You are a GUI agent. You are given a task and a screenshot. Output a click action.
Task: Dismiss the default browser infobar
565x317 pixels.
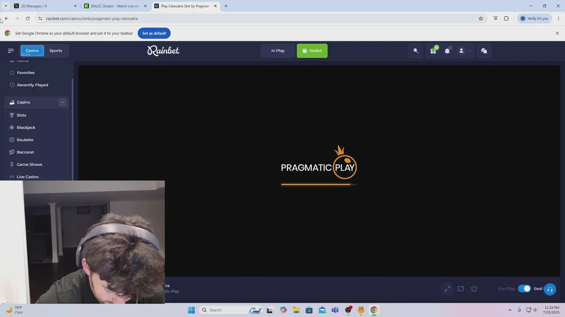coord(557,33)
